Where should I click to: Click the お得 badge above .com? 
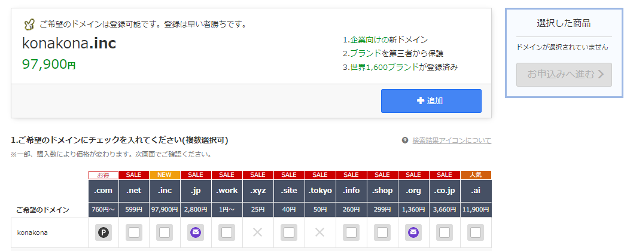pyautogui.click(x=103, y=175)
